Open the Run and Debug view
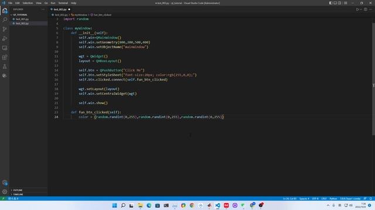375x210 pixels. [x=5, y=38]
